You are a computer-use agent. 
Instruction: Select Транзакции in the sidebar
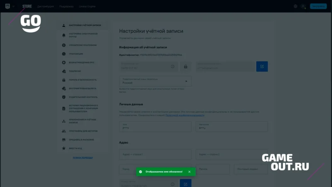76,54
